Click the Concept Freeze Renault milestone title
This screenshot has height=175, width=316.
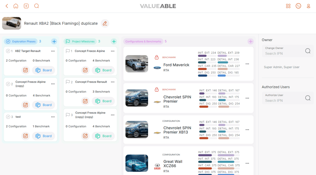click(x=91, y=82)
